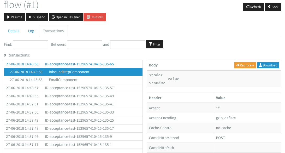Click the Value column heading
This screenshot has width=285, height=153.
point(248,98)
